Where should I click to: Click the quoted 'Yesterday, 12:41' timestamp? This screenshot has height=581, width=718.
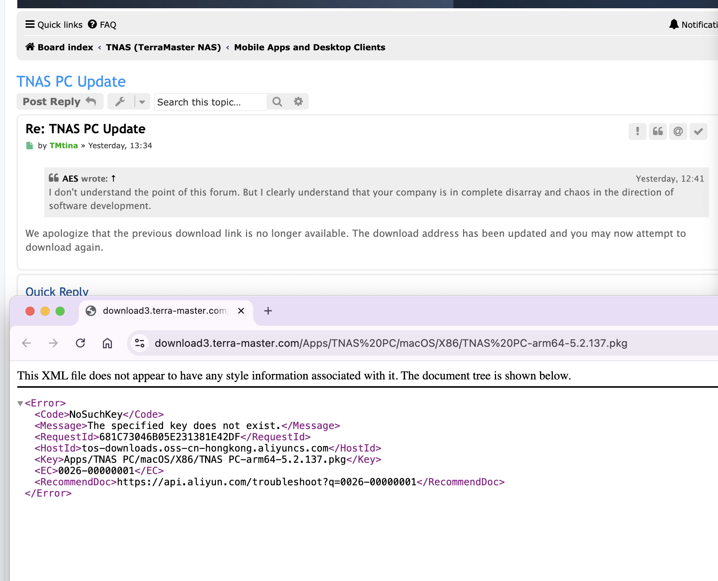coord(670,179)
